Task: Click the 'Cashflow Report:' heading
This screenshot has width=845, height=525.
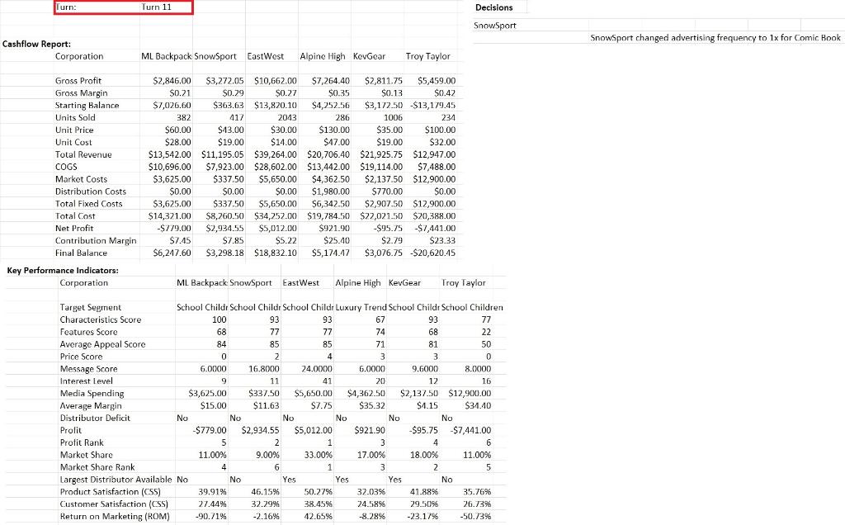Action: 36,45
